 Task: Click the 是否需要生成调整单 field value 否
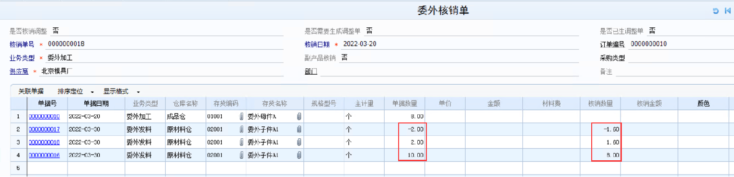pos(369,31)
